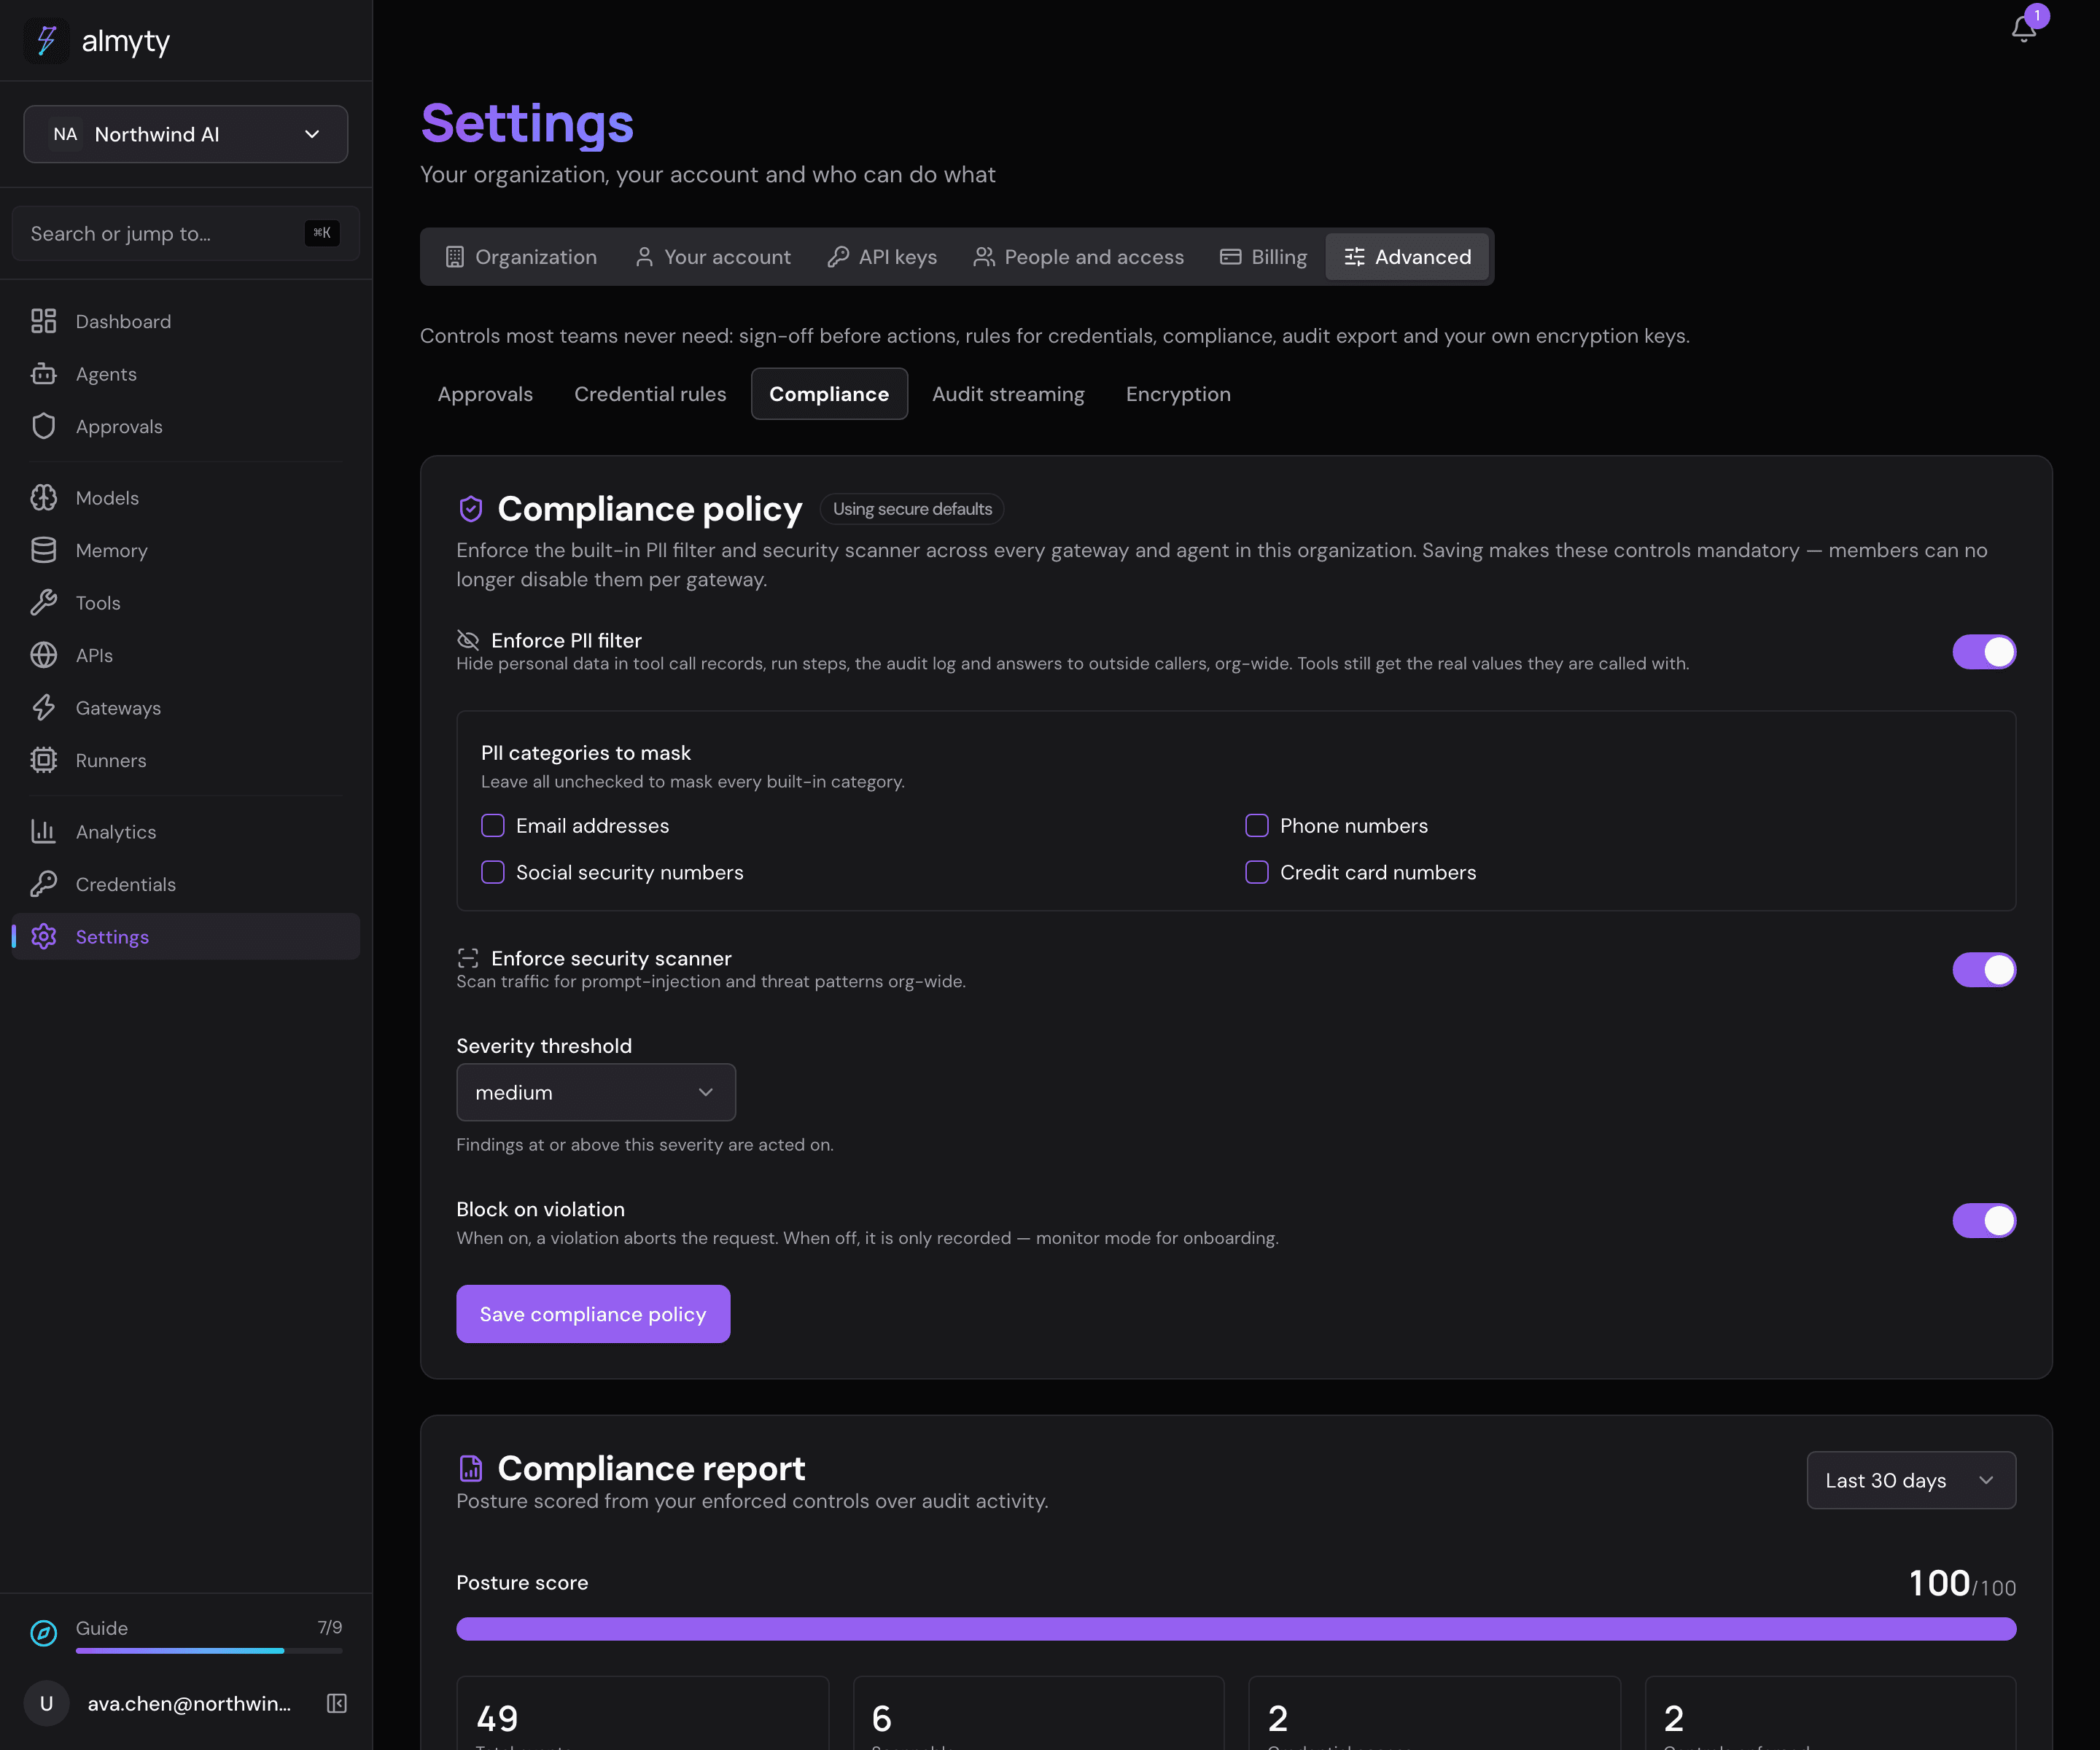Open the People and access tab
Viewport: 2100px width, 1750px height.
pos(1078,257)
